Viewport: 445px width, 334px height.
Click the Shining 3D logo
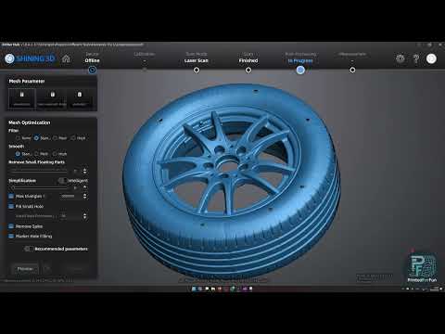coord(30,58)
